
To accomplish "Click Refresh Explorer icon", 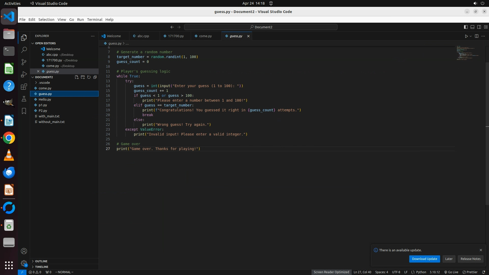I will tap(89, 77).
